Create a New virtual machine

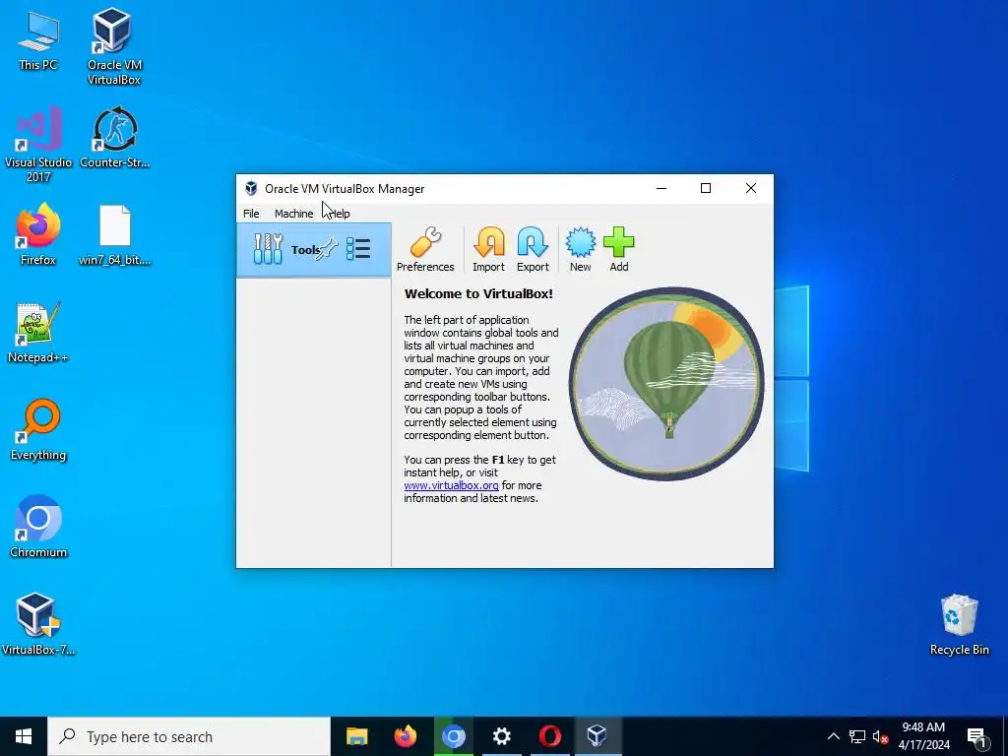[x=580, y=249]
